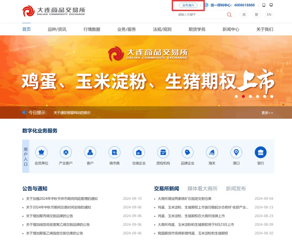The height and width of the screenshot is (244, 292).
Task: Open the 行情数据 navigation menu
Action: [x=92, y=29]
